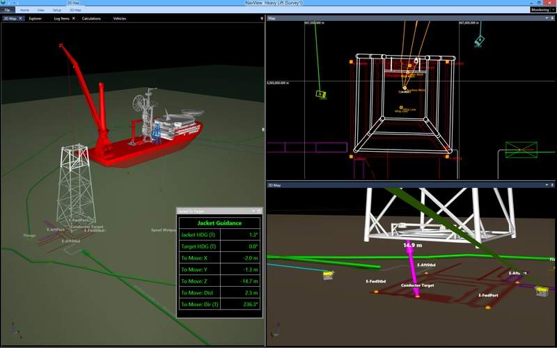557x348 pixels.
Task: Switch to the Setup ribbon tab
Action: coord(57,10)
